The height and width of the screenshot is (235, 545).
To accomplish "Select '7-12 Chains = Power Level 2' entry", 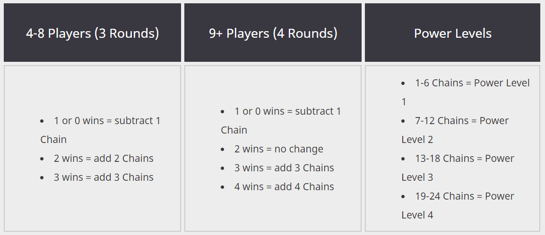I will [x=455, y=130].
